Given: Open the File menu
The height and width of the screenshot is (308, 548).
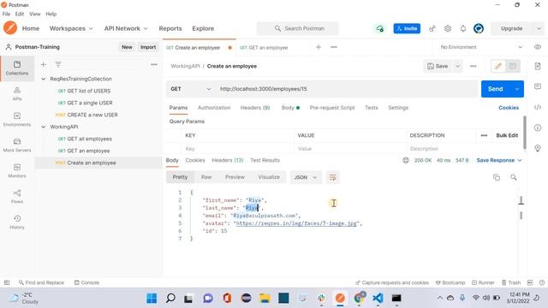Looking at the screenshot, I should click(x=6, y=14).
